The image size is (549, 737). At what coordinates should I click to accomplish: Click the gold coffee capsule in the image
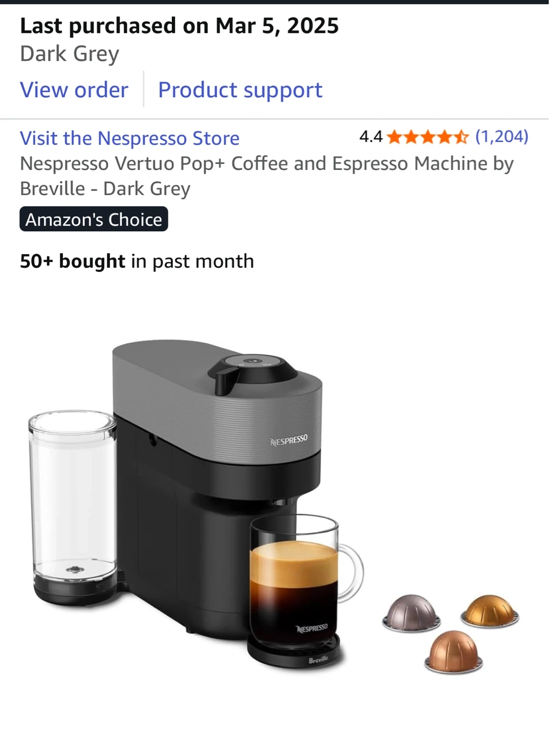point(490,611)
